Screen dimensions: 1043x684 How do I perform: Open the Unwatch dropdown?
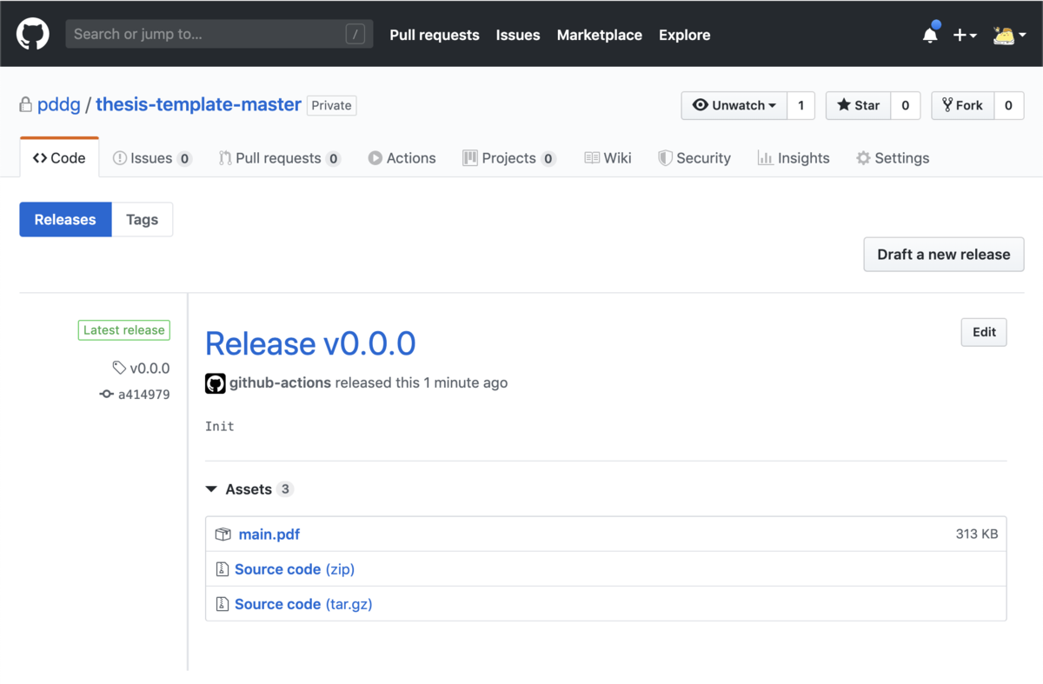[734, 105]
